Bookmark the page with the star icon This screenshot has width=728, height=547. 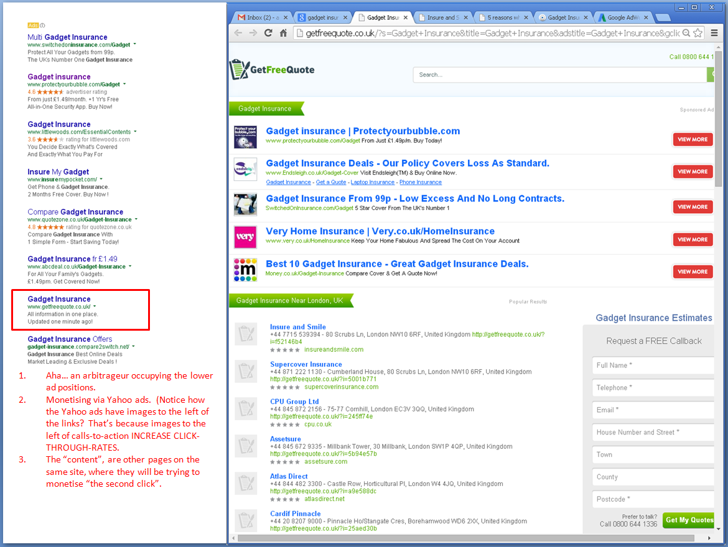point(698,33)
